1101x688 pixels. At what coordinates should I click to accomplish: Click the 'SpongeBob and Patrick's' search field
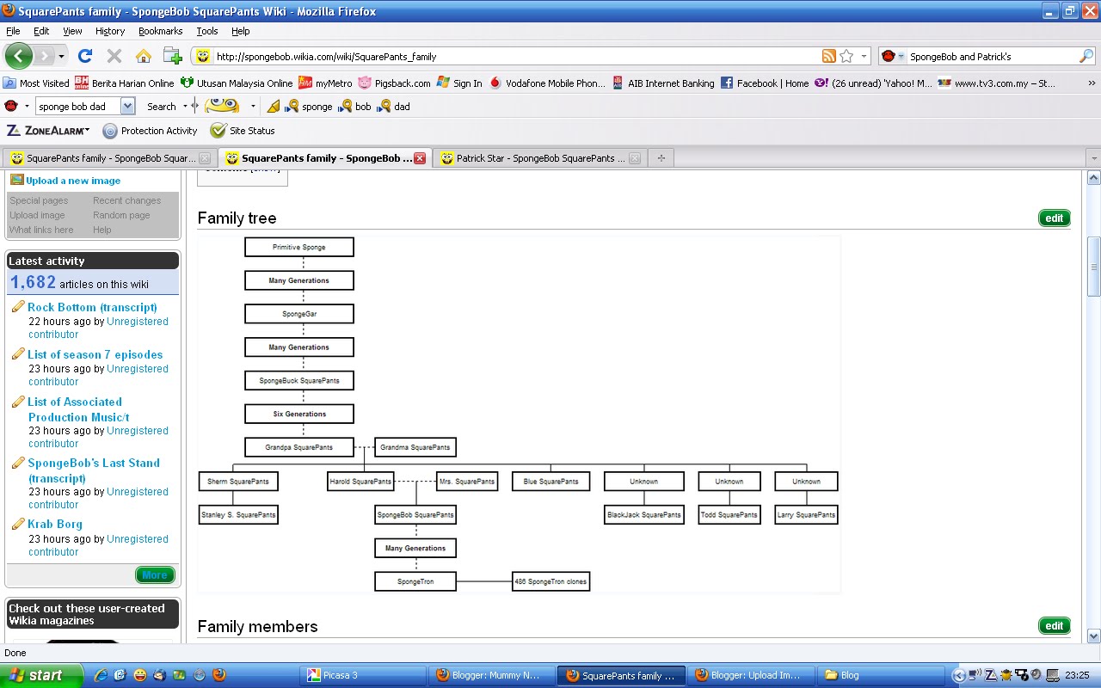tap(993, 56)
